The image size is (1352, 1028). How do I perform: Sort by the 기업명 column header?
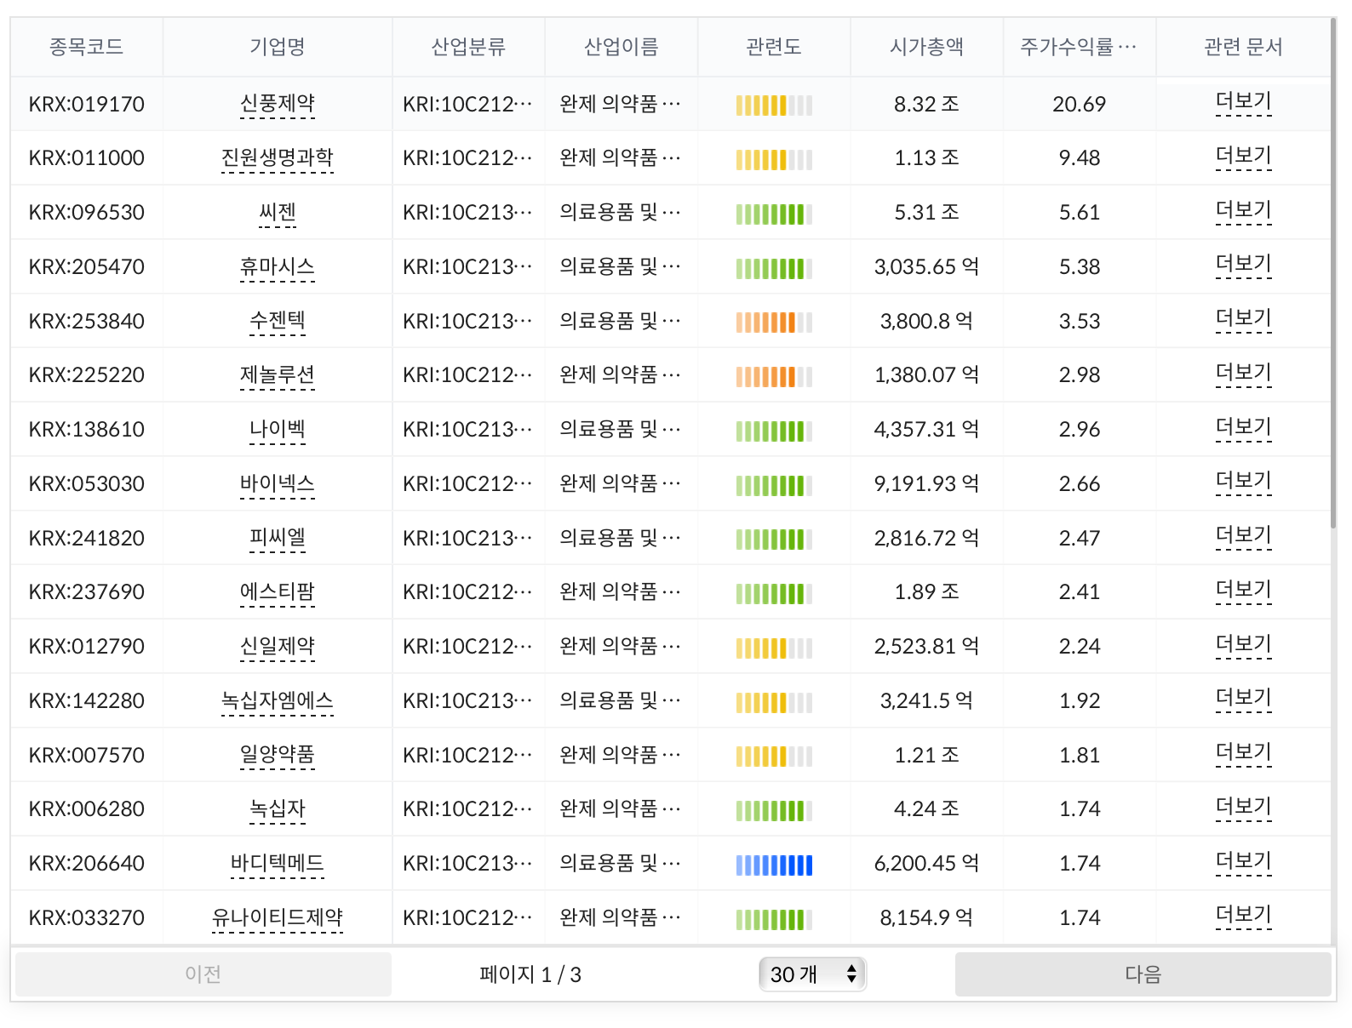(278, 47)
